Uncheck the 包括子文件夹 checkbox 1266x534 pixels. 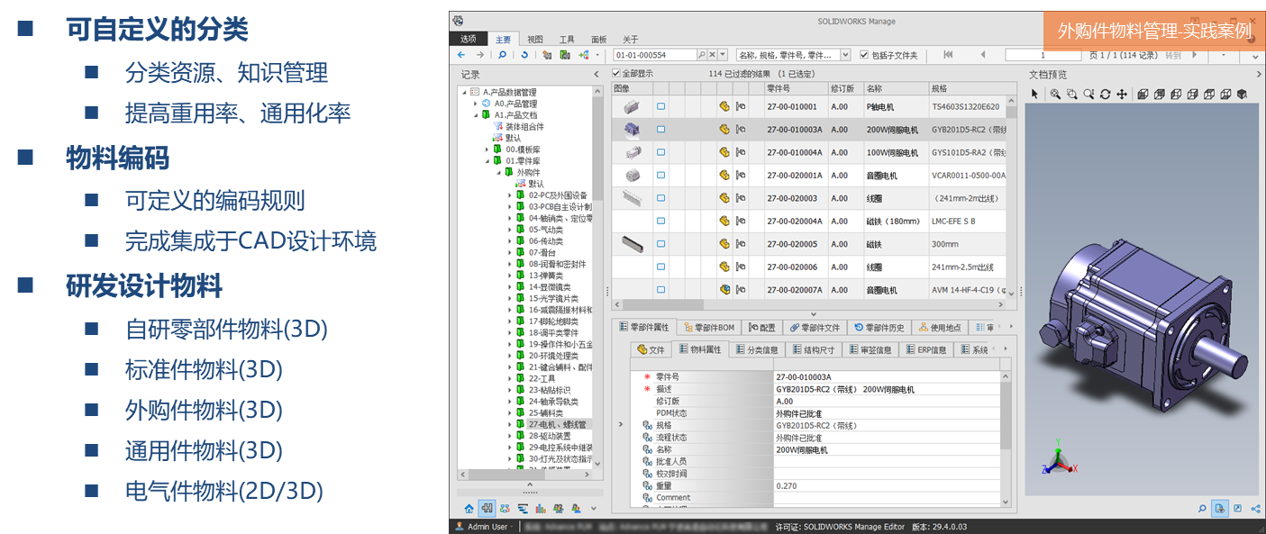click(864, 55)
